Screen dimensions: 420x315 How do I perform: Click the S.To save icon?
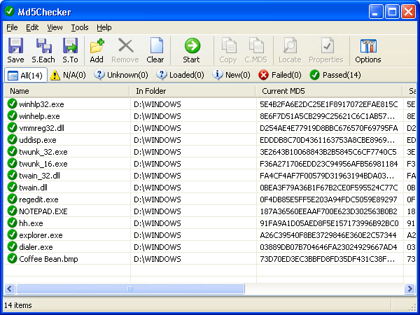70,47
